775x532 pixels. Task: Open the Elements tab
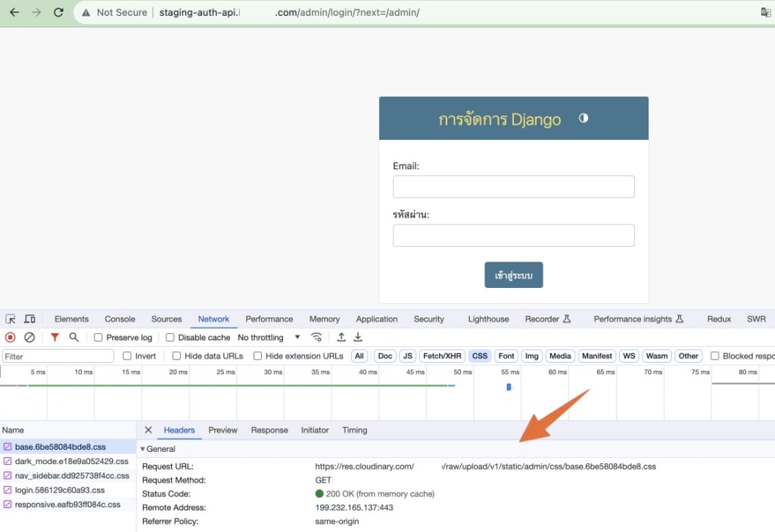(72, 320)
